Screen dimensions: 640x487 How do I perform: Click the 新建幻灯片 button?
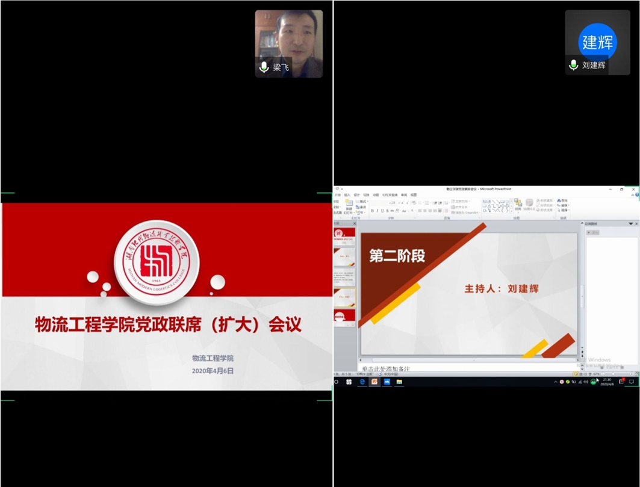pyautogui.click(x=349, y=206)
